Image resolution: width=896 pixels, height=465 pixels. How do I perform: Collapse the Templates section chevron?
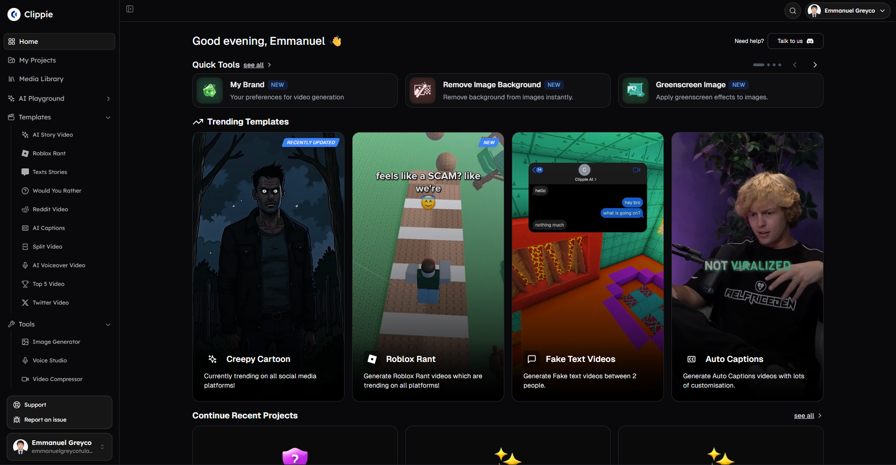point(108,117)
